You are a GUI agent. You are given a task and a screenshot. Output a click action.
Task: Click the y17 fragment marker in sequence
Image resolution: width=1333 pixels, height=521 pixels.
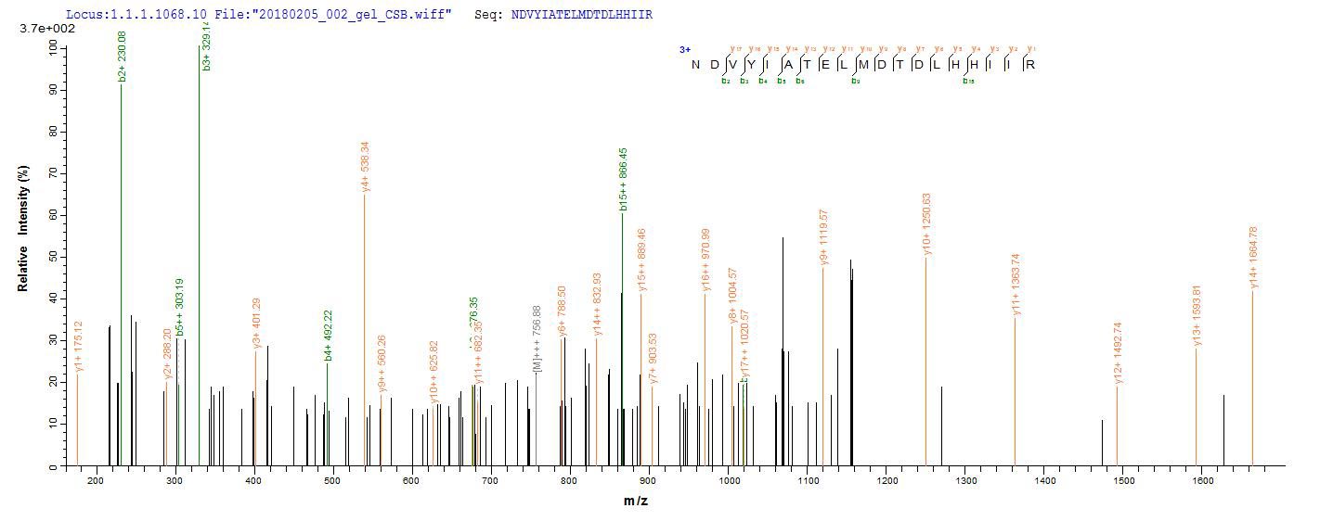734,48
